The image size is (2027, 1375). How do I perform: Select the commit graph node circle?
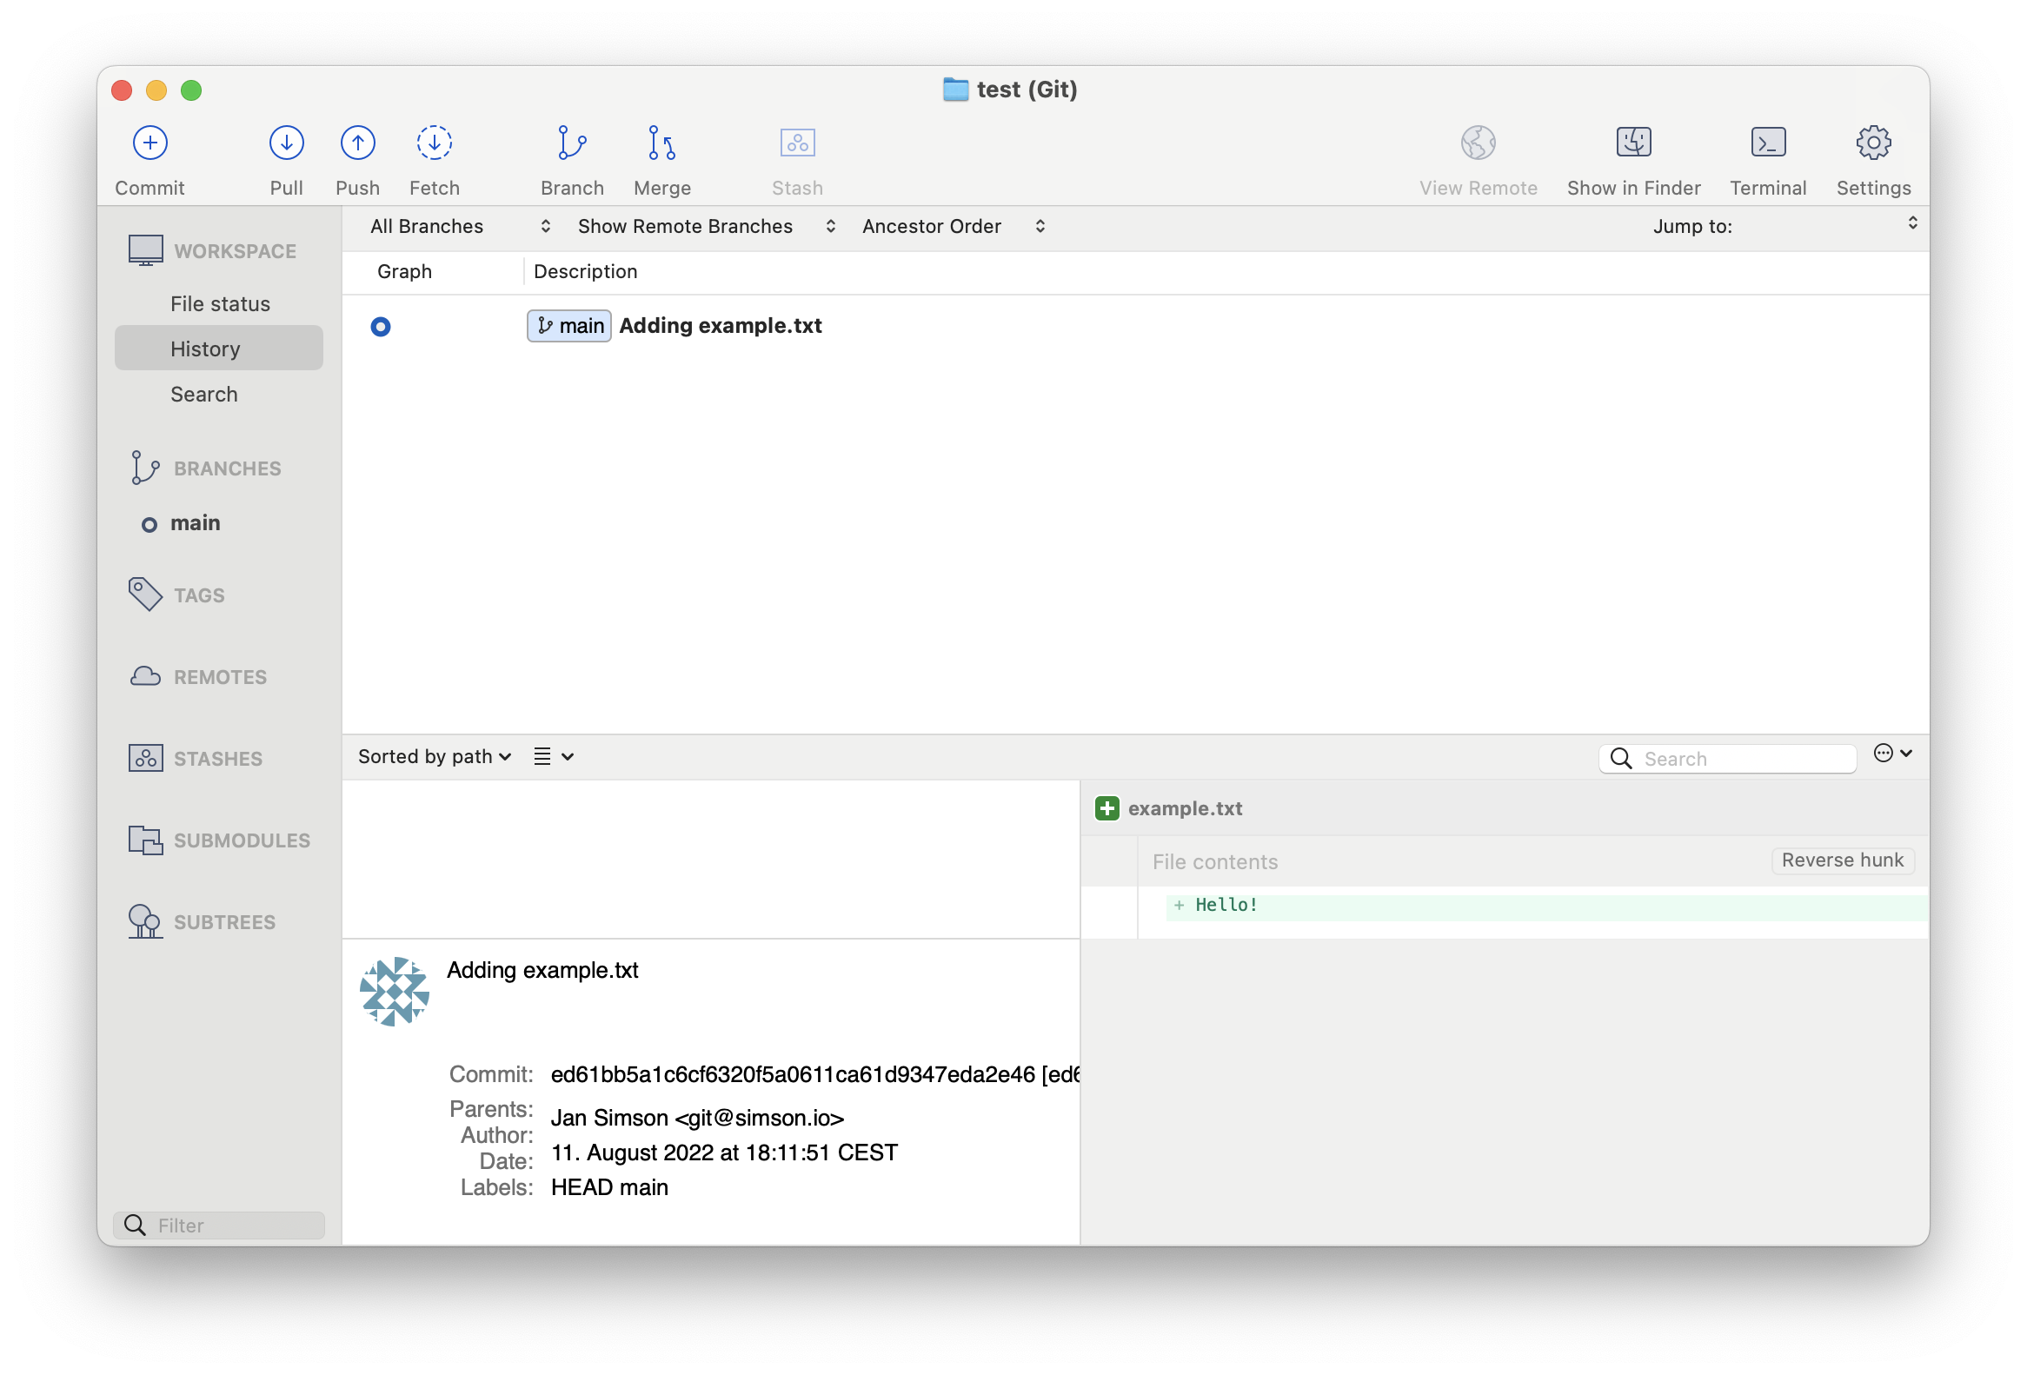click(x=381, y=327)
